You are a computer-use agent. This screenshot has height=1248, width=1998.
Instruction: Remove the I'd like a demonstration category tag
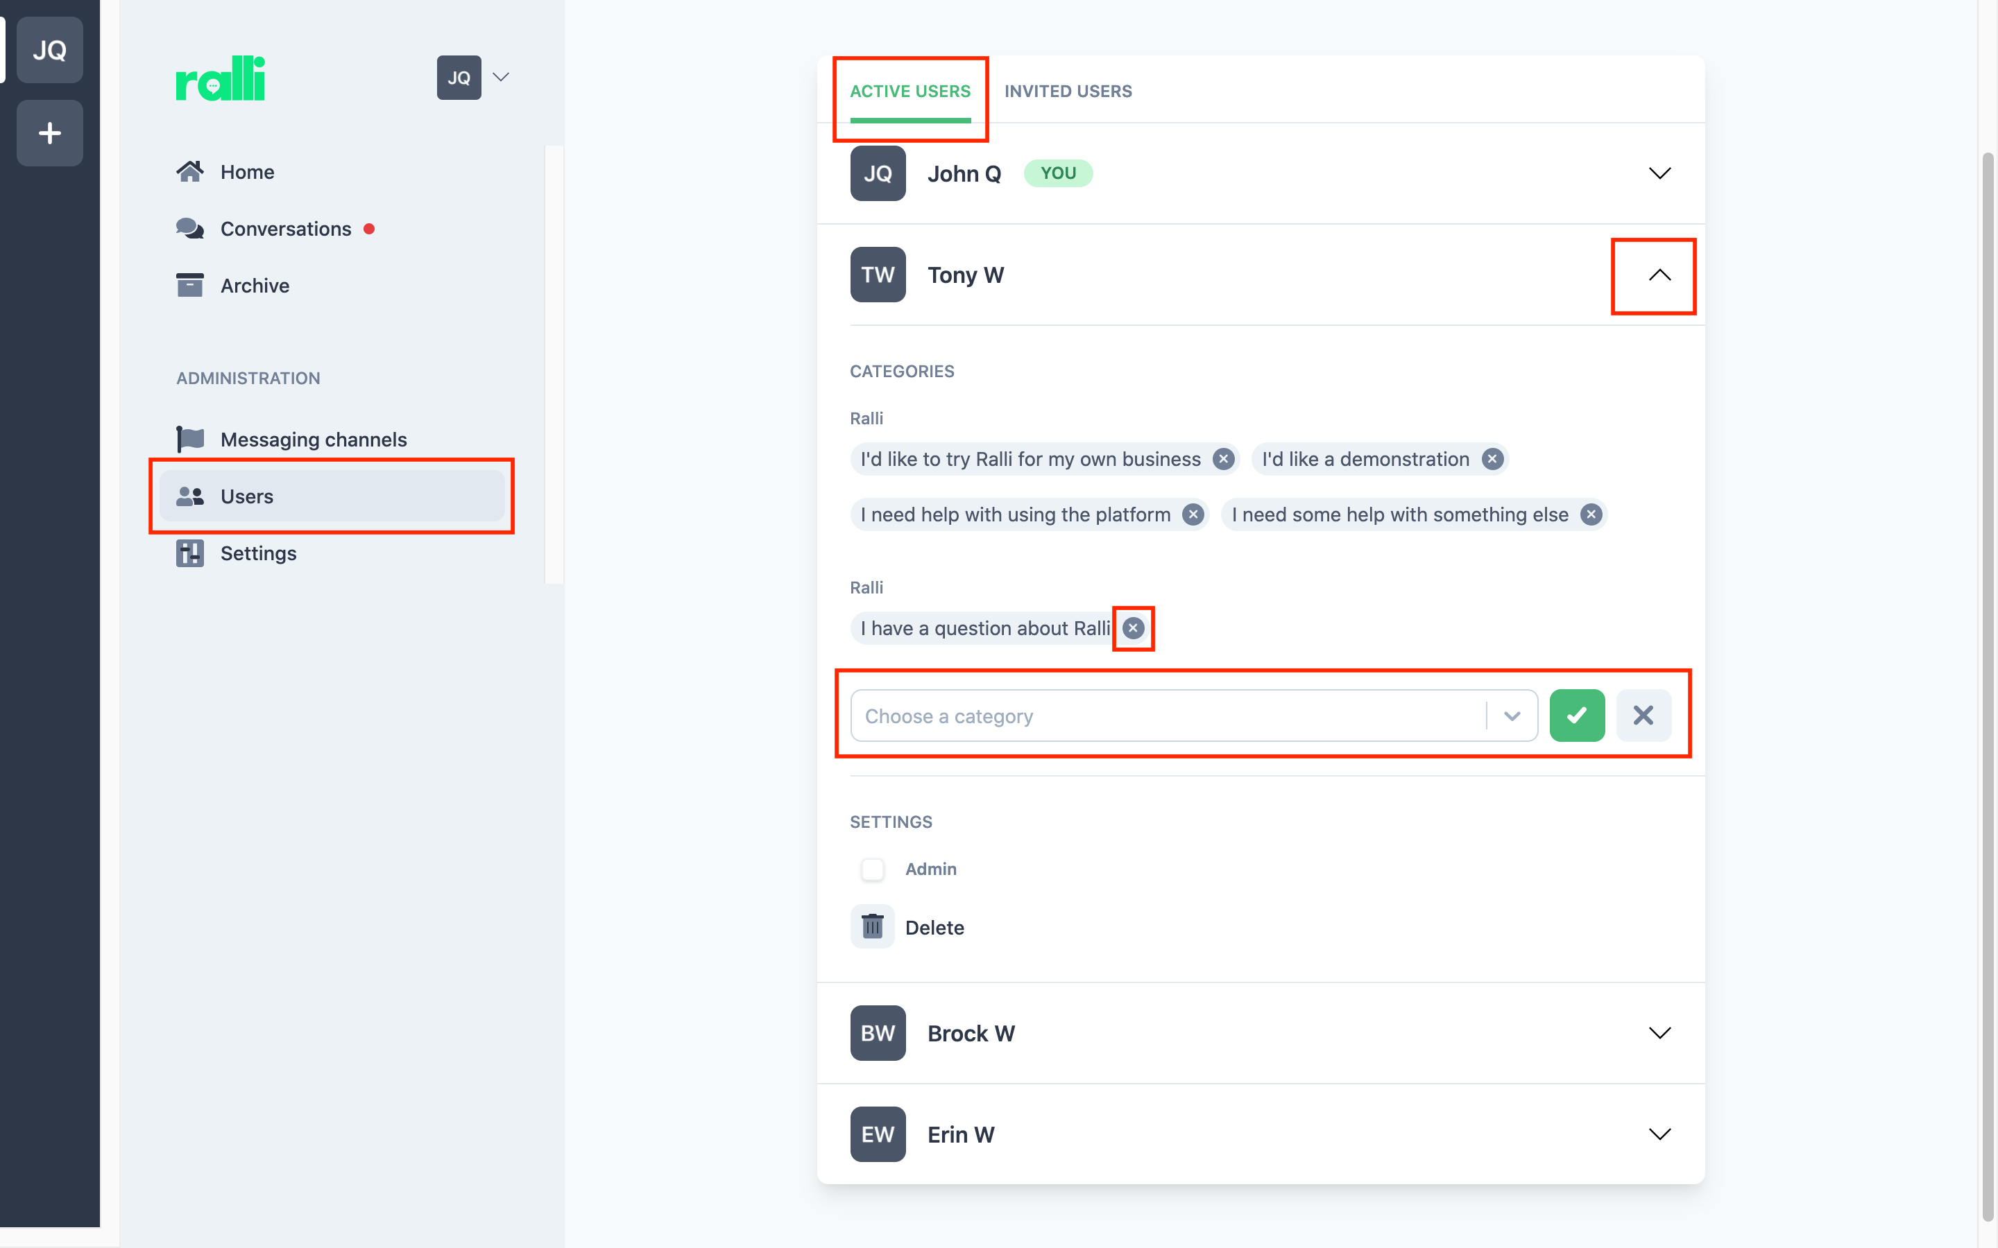[1492, 459]
